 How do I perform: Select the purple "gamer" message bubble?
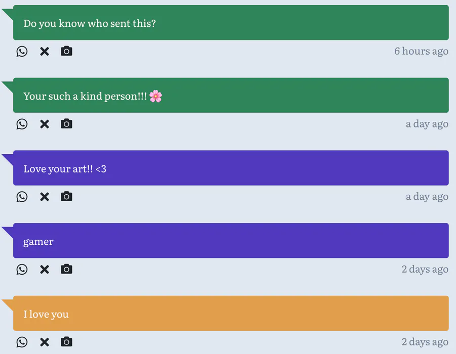[x=231, y=241]
